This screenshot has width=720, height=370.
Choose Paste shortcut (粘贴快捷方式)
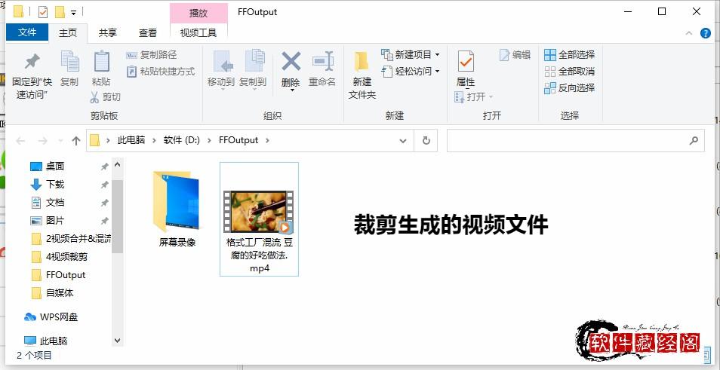(x=161, y=72)
